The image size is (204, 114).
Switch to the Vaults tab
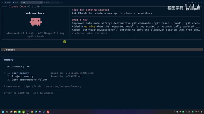click(8, 2)
